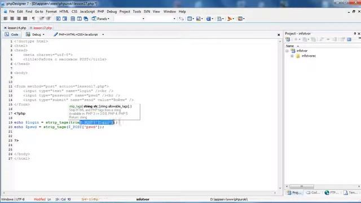Open the Help menu
The width and height of the screenshot is (361, 203).
tap(182, 11)
